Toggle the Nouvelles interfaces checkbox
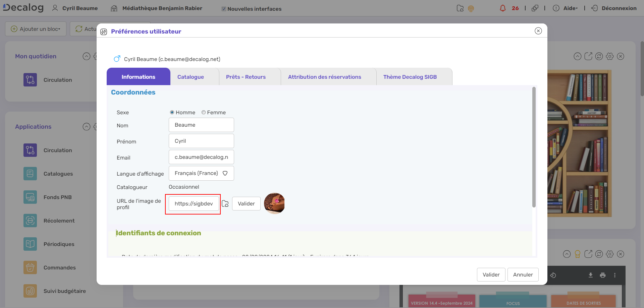Viewport: 644px width, 308px height. (224, 9)
